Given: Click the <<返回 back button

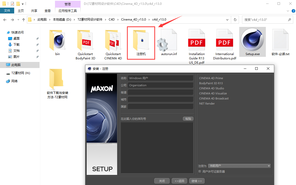Looking at the screenshot, I should (179, 181).
